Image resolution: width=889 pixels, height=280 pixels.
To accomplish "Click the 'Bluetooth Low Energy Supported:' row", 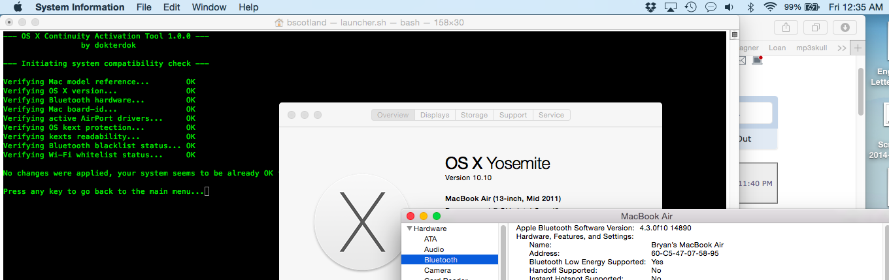I will pyautogui.click(x=595, y=262).
